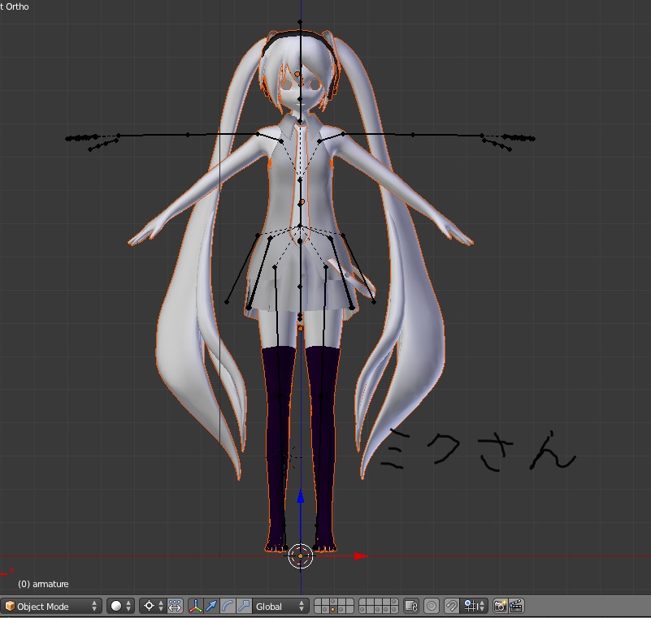
Task: Toggle layer 11 button in second grid
Action: (362, 602)
